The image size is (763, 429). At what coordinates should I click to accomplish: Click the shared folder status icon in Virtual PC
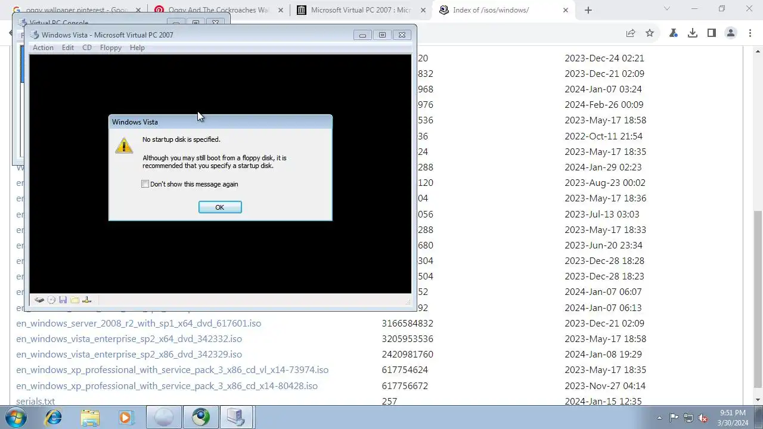75,300
